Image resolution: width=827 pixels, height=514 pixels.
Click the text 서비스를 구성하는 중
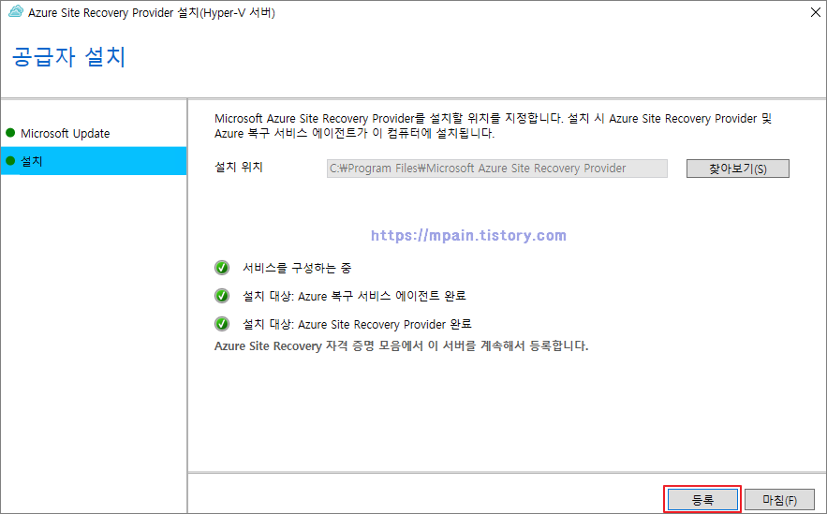tap(297, 268)
